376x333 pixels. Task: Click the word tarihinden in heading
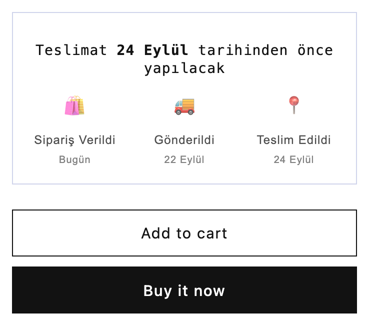pyautogui.click(x=243, y=50)
